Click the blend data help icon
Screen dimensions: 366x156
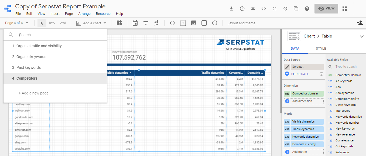tap(321, 74)
